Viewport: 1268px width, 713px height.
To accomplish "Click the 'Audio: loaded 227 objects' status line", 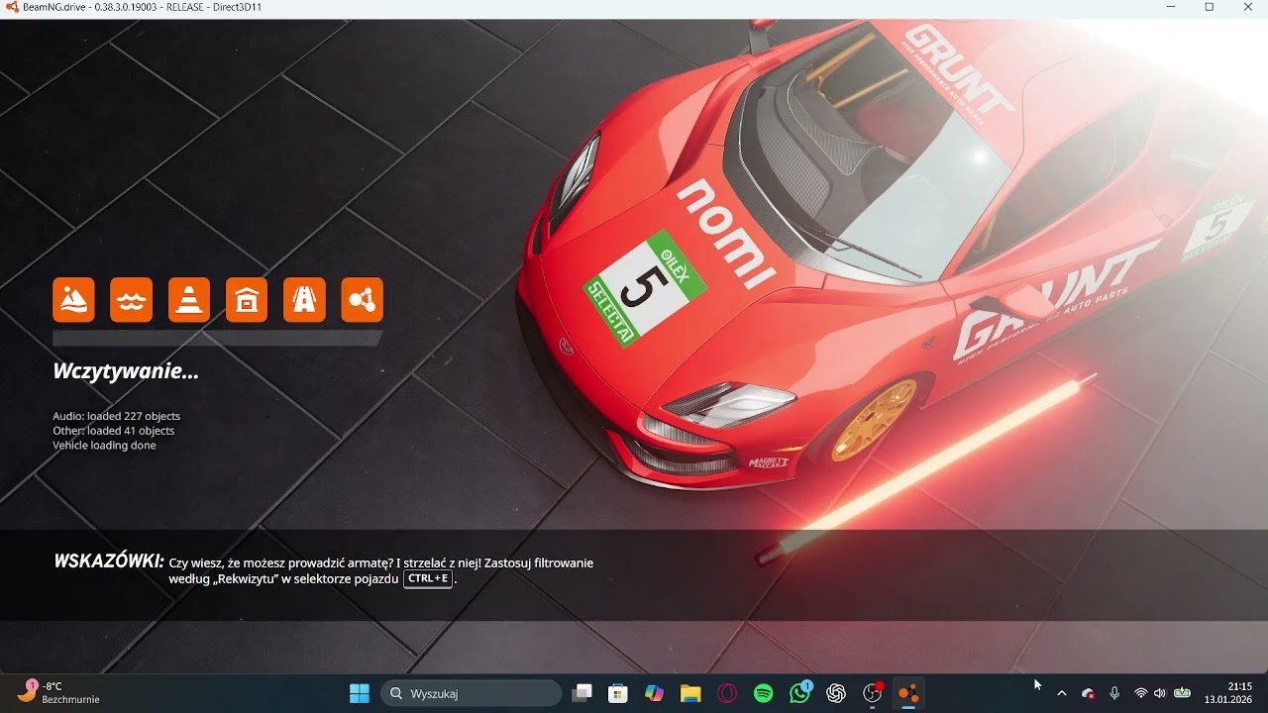I will click(x=117, y=416).
